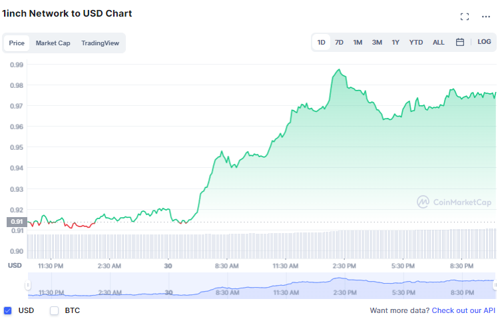The height and width of the screenshot is (325, 504).
Task: Open the fullscreen chart view icon
Action: [x=465, y=17]
